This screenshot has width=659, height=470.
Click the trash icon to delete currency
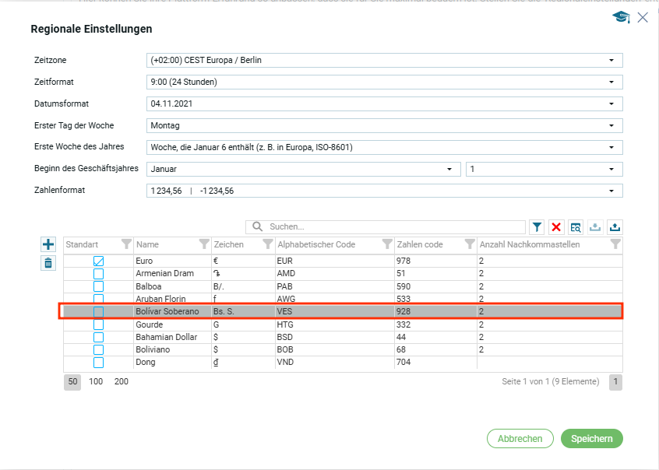[48, 263]
